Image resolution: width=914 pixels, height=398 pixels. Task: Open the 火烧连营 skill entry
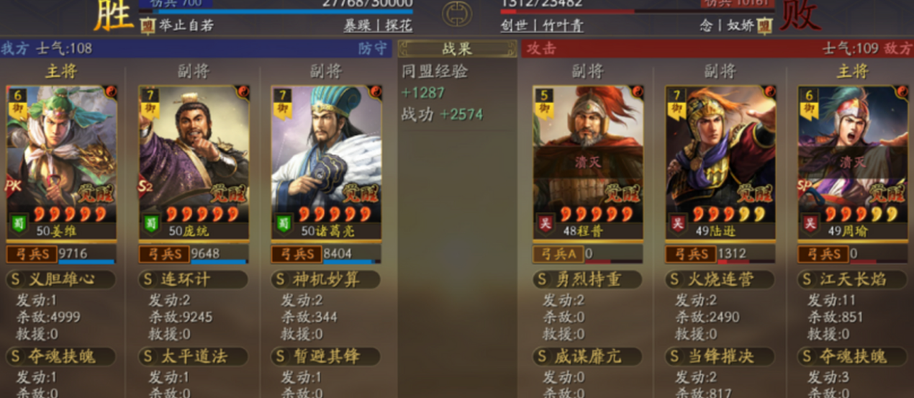(720, 279)
